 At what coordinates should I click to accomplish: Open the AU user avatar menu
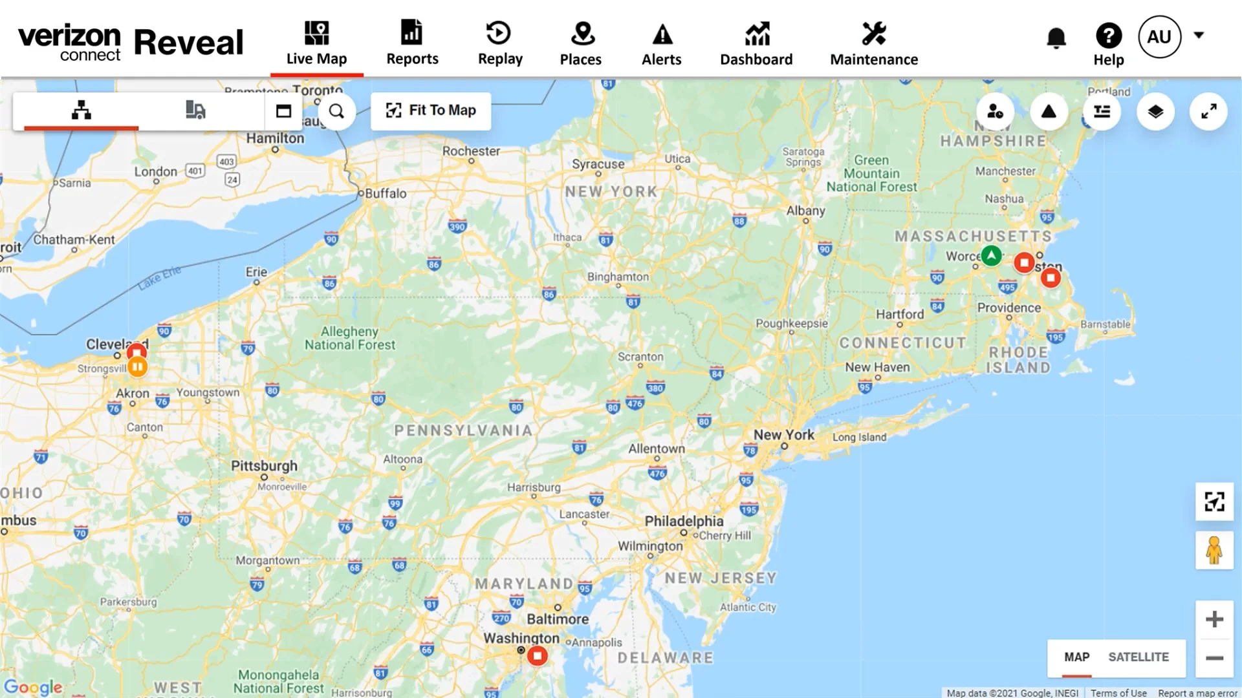click(1159, 37)
